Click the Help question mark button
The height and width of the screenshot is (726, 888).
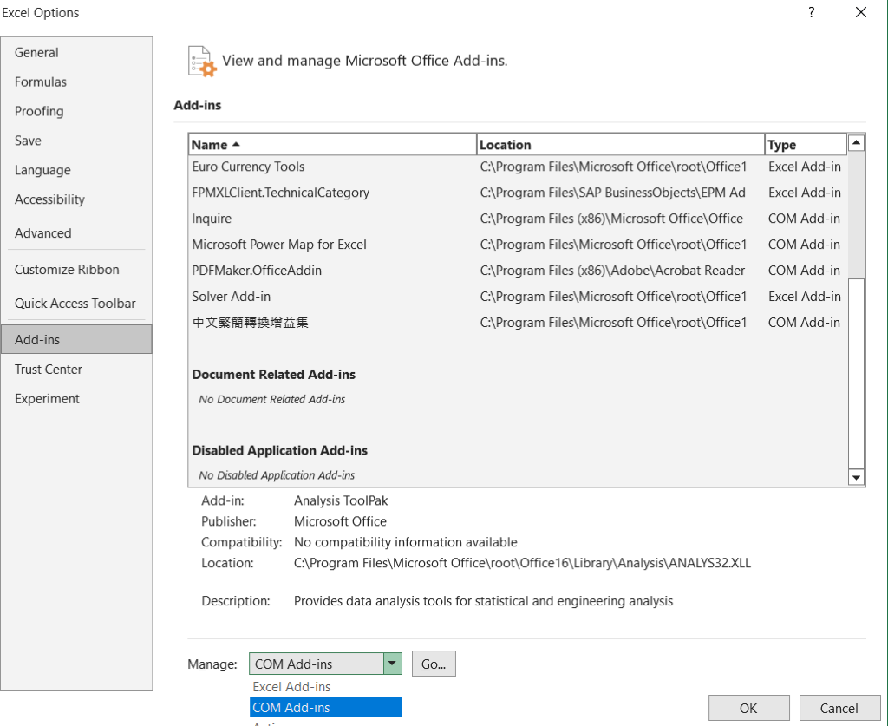812,12
